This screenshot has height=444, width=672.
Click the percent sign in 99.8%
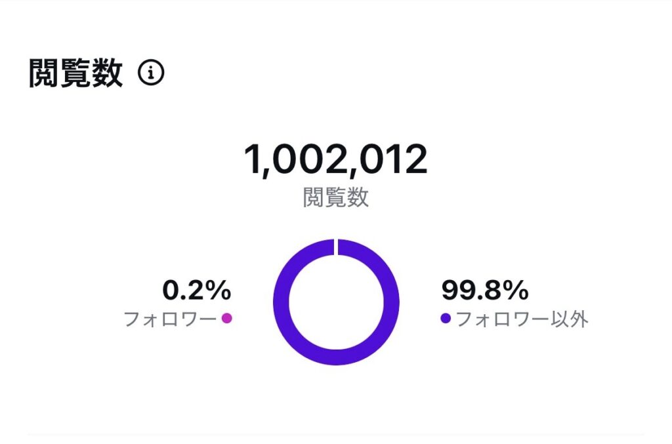[516, 290]
